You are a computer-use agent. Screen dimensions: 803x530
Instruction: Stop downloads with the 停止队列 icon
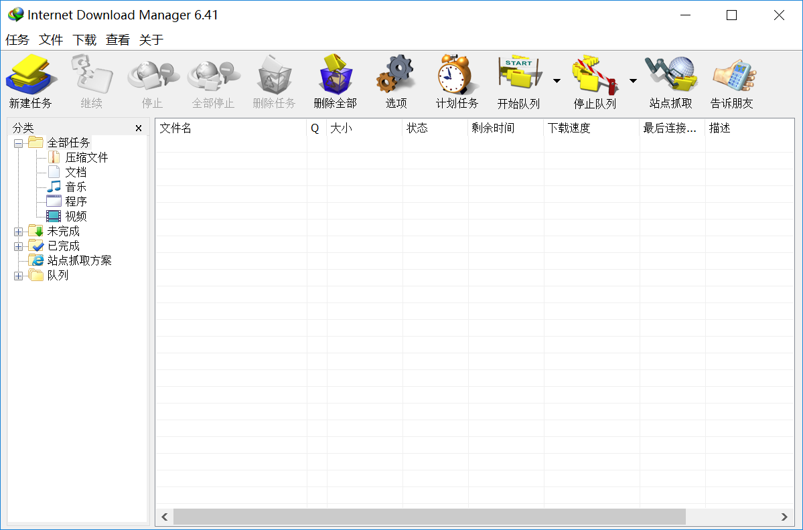pyautogui.click(x=596, y=80)
